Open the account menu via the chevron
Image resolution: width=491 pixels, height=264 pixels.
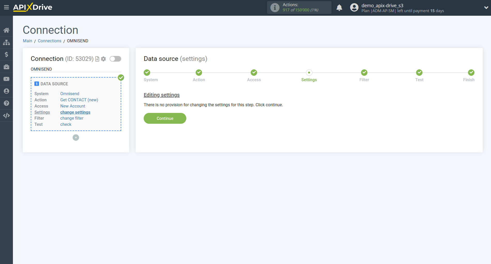(x=485, y=7)
